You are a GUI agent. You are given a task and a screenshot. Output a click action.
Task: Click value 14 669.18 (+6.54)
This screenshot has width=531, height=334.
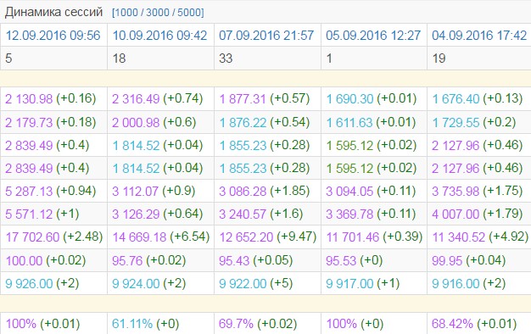tap(161, 237)
